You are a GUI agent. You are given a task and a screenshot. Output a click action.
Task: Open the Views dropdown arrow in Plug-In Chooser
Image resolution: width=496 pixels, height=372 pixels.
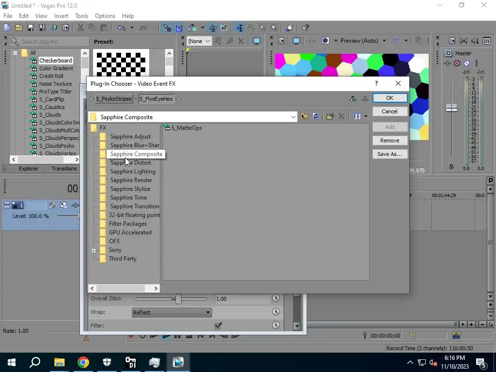point(366,116)
